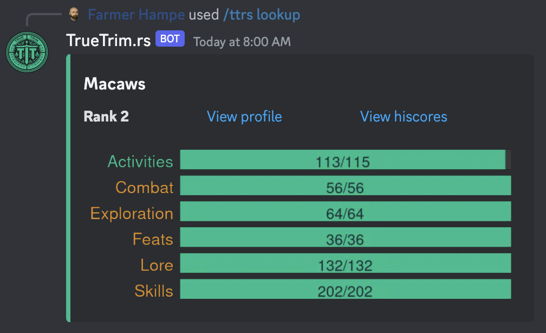This screenshot has width=546, height=333.
Task: Click the Skills 202/202 progress bar
Action: [x=346, y=289]
